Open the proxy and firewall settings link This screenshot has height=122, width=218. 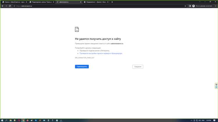pos(101,53)
